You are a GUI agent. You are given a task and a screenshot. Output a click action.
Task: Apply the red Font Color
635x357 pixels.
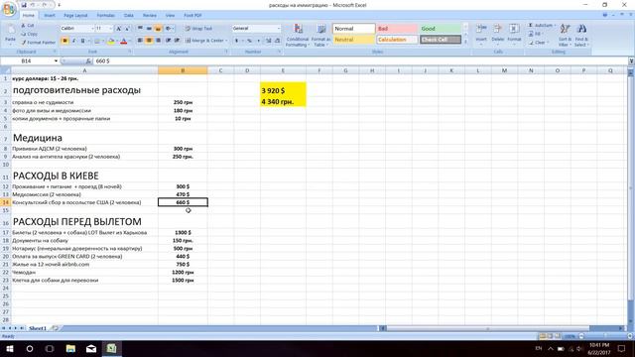(124, 41)
